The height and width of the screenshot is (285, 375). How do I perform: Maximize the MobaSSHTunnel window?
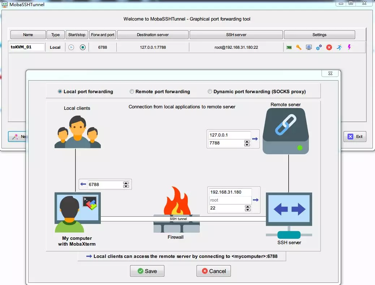click(351, 3)
